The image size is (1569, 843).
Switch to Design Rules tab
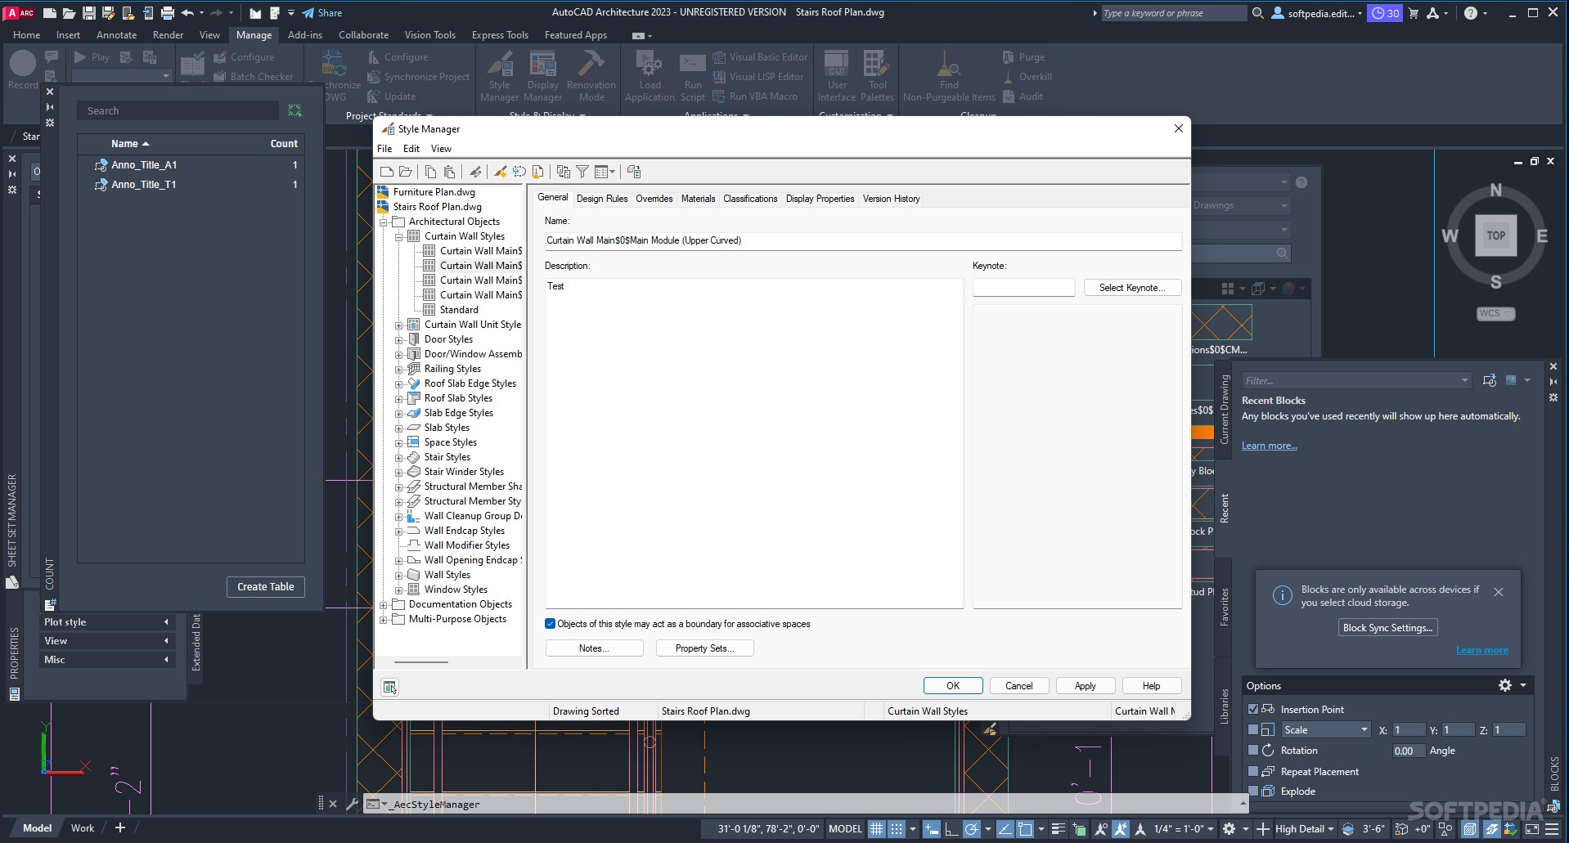pos(602,199)
